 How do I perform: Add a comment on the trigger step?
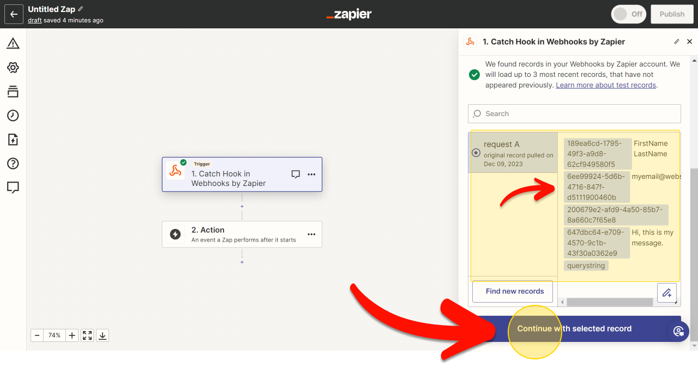tap(296, 175)
